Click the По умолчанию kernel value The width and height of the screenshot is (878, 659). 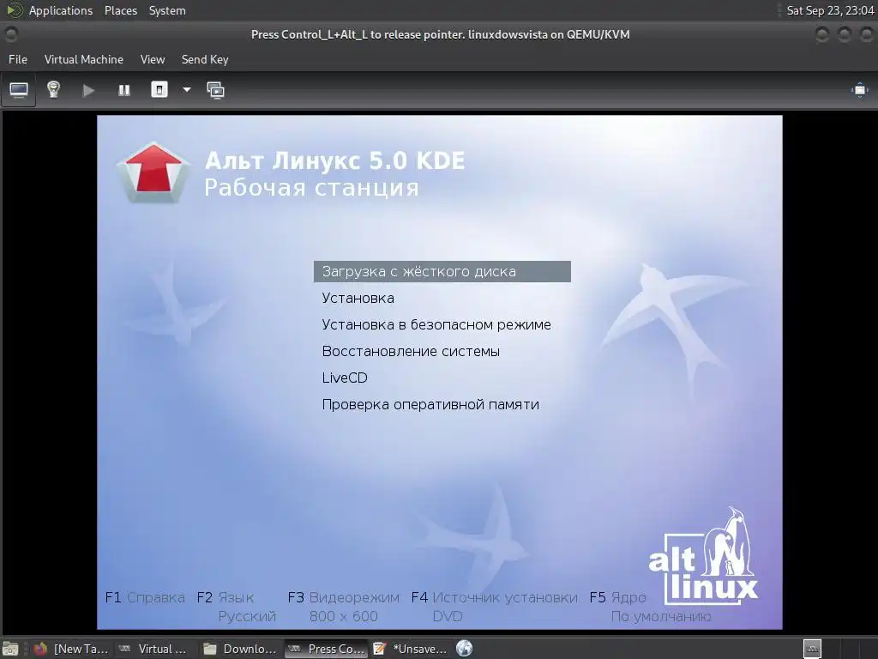coord(661,616)
